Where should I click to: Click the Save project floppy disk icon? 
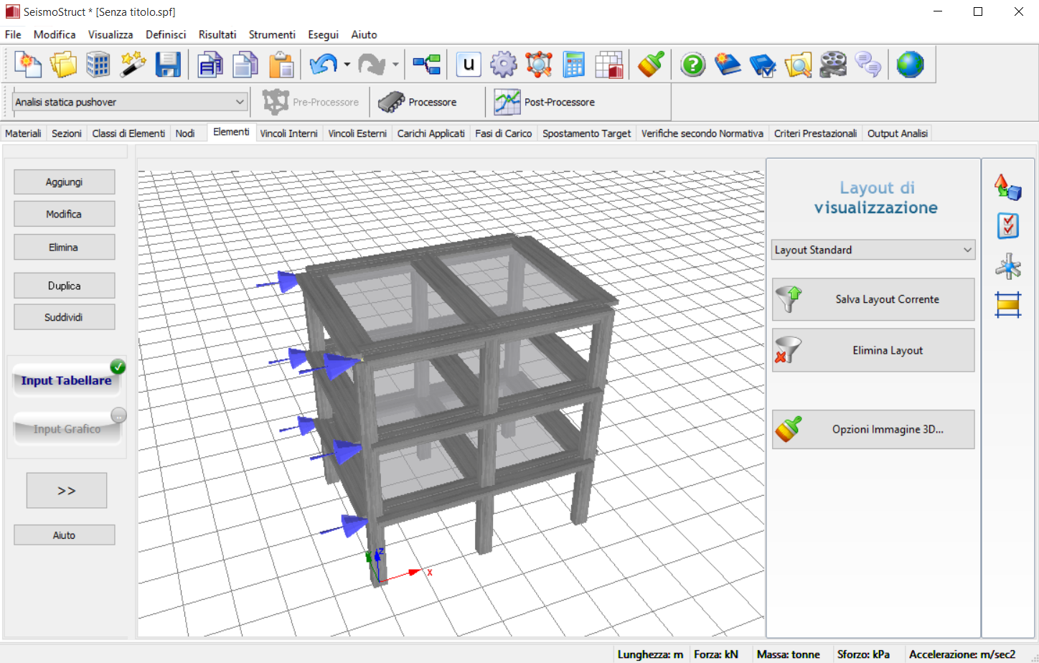tap(168, 65)
